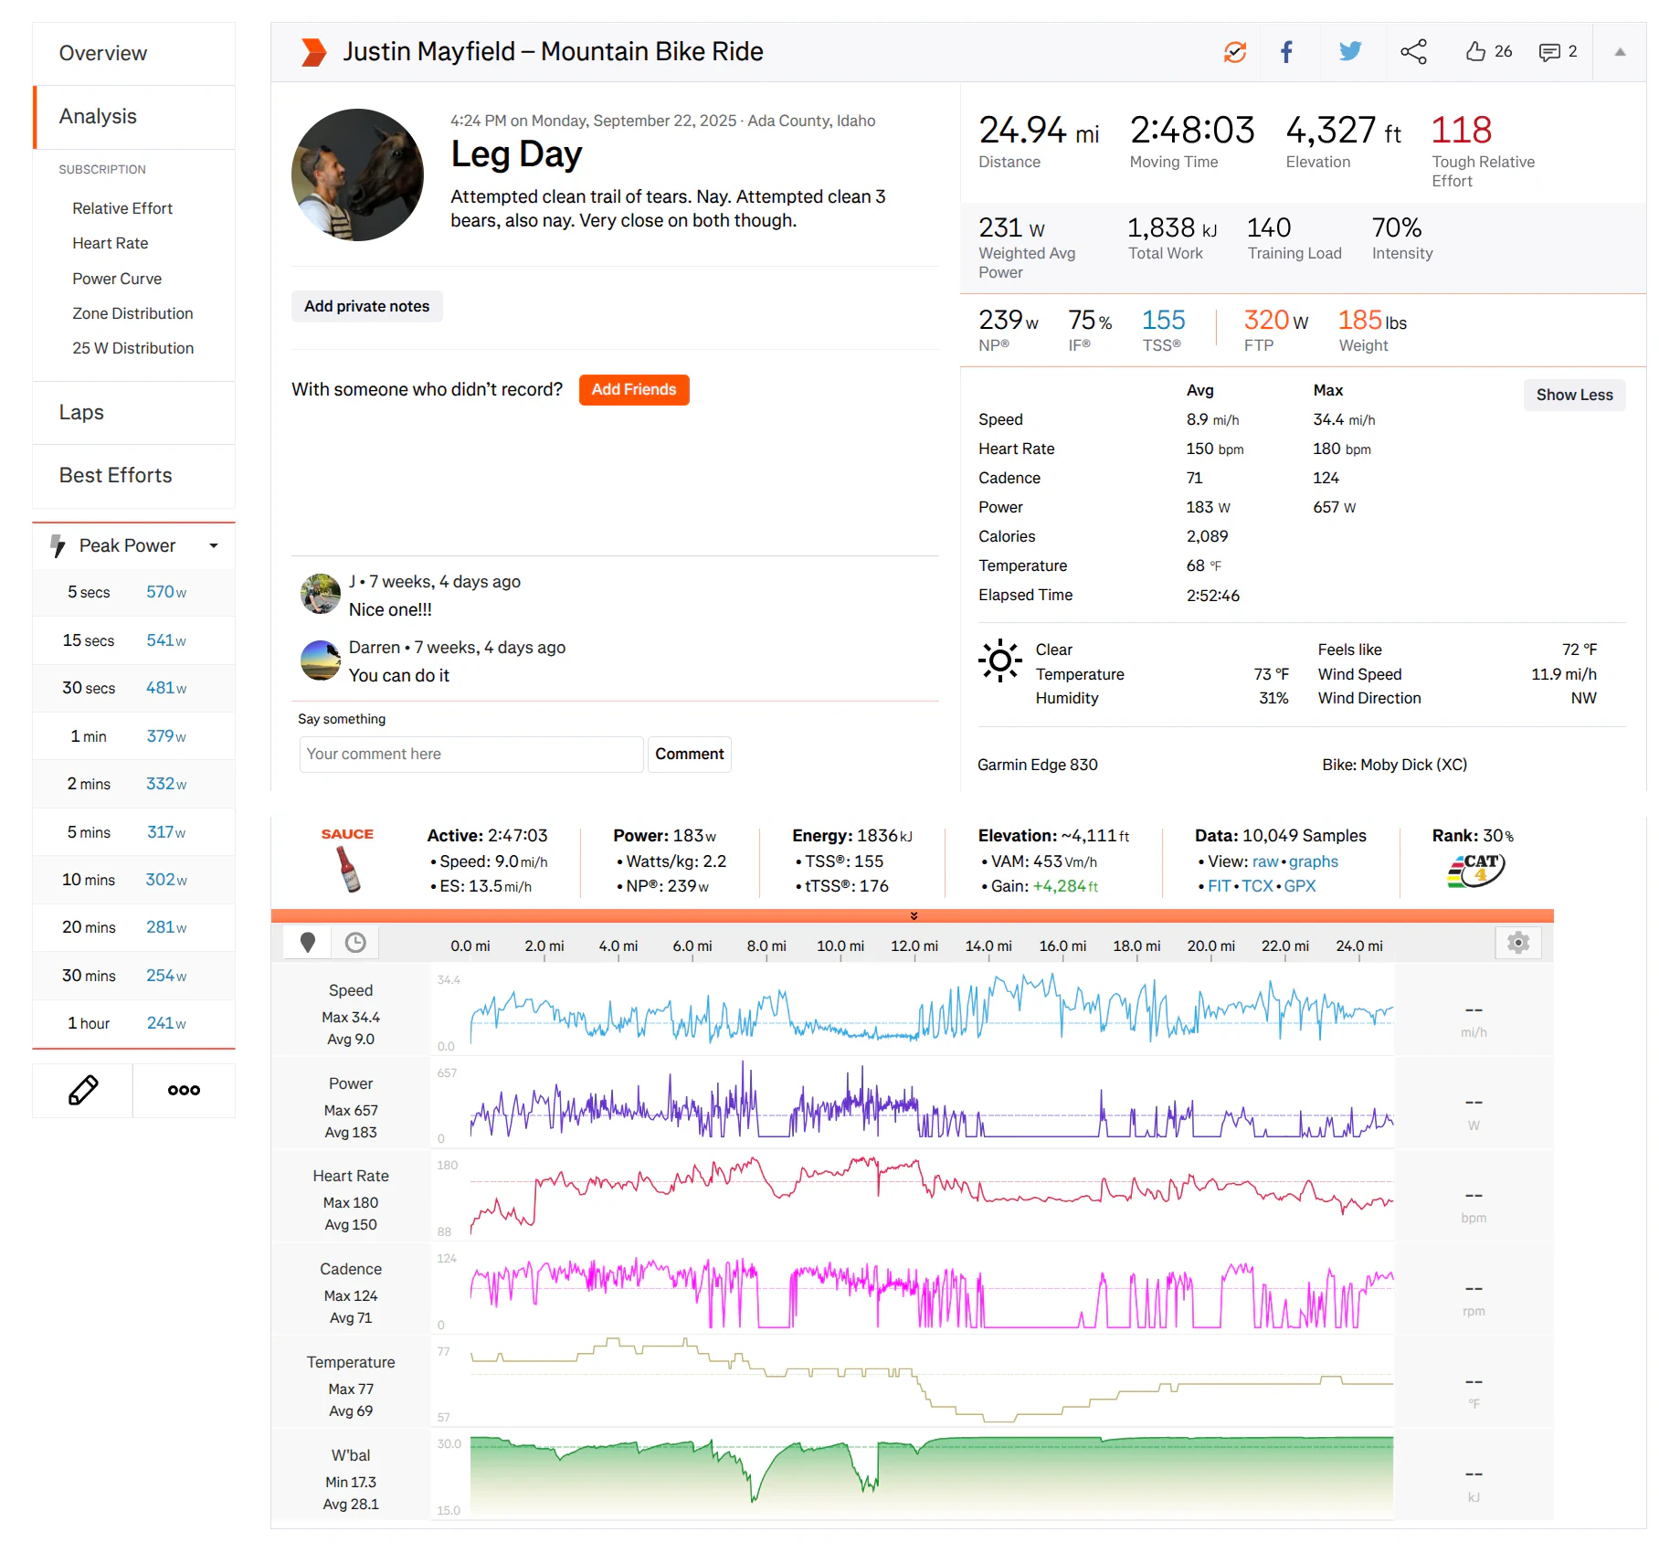Expand the Peak Power dropdown
1659x1553 pixels.
click(214, 546)
